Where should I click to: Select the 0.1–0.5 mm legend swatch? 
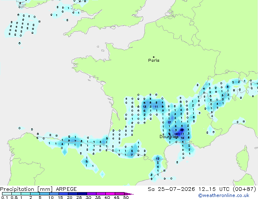click(7, 194)
